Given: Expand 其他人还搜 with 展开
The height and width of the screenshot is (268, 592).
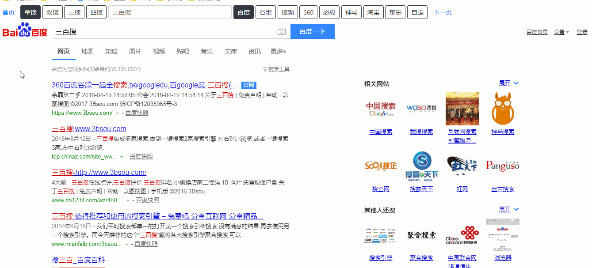Looking at the screenshot, I should point(509,209).
